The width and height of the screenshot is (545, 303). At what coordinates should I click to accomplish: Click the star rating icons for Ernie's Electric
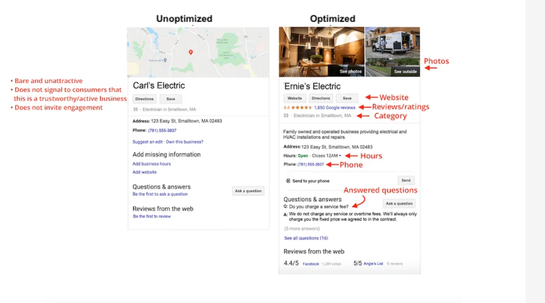[301, 108]
